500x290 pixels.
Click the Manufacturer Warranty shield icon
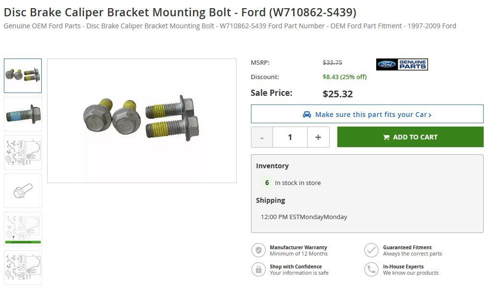pyautogui.click(x=259, y=250)
